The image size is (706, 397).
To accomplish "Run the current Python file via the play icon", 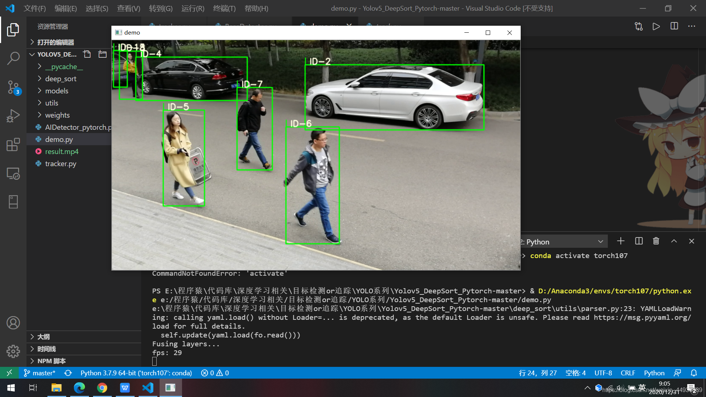I will [656, 26].
